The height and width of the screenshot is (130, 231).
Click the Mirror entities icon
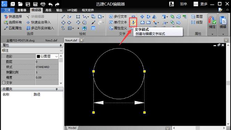tap(154, 17)
